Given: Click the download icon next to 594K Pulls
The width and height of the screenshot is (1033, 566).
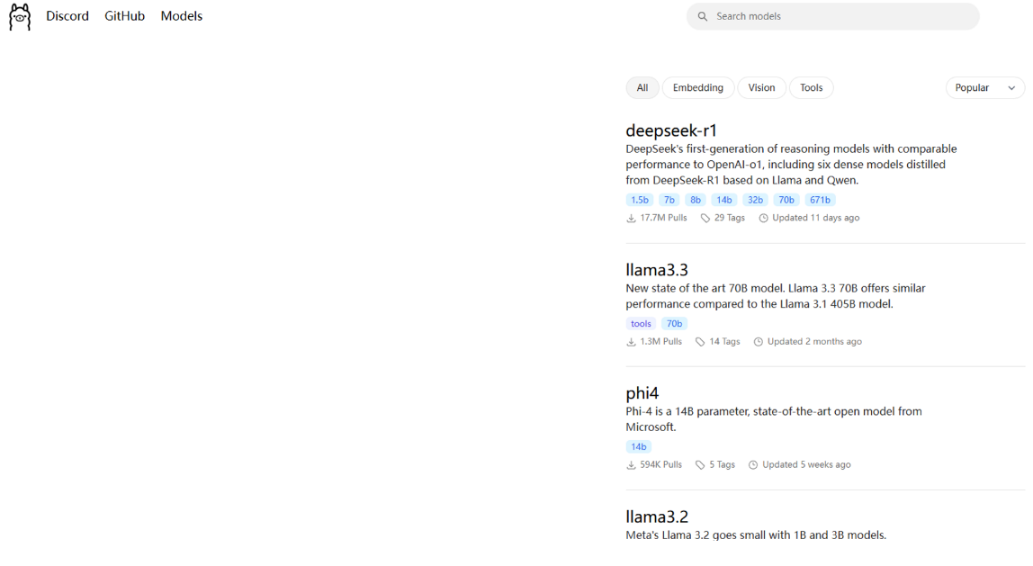Looking at the screenshot, I should (631, 465).
